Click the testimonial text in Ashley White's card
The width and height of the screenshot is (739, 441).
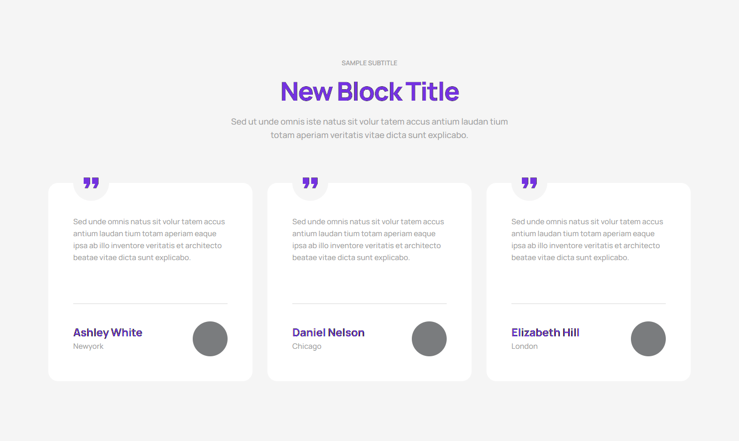(x=149, y=240)
